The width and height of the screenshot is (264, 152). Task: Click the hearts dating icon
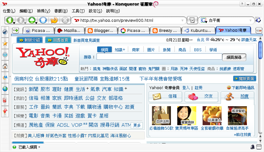pos(193,97)
